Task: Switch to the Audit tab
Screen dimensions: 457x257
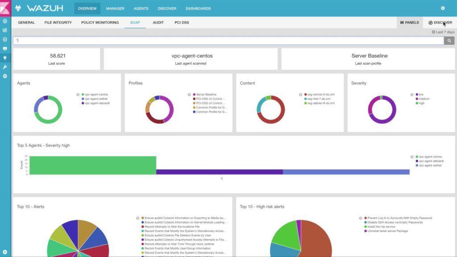Action: (x=157, y=22)
